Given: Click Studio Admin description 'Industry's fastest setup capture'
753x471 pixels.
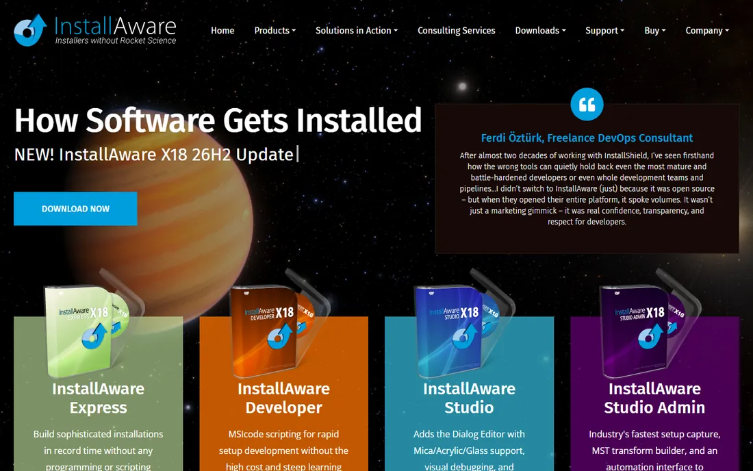Looking at the screenshot, I should 654,434.
